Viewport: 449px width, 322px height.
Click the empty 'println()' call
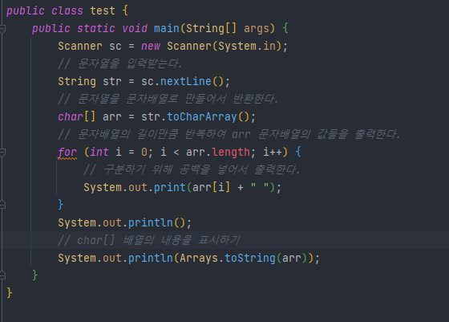[156, 223]
